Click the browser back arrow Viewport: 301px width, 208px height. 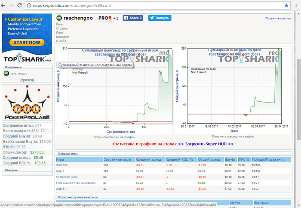click(x=3, y=5)
